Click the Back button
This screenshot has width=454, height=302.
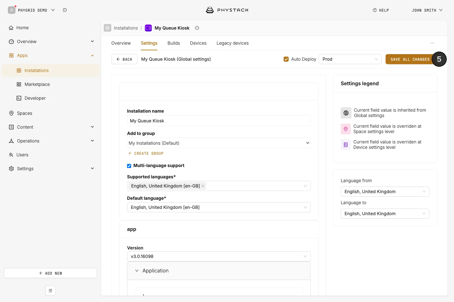point(124,59)
